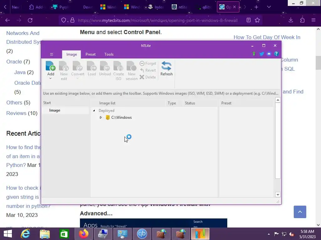
Task: Open the browser downloads icon
Action: click(x=291, y=20)
